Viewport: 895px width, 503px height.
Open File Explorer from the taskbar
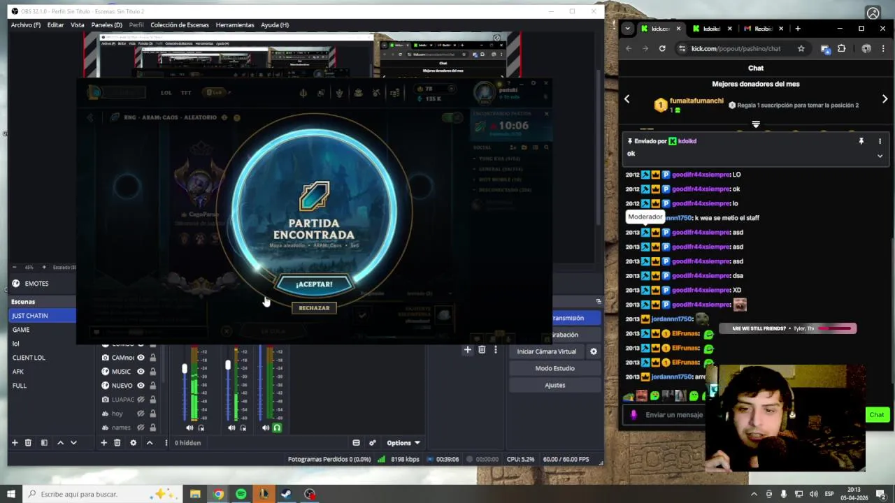click(195, 494)
